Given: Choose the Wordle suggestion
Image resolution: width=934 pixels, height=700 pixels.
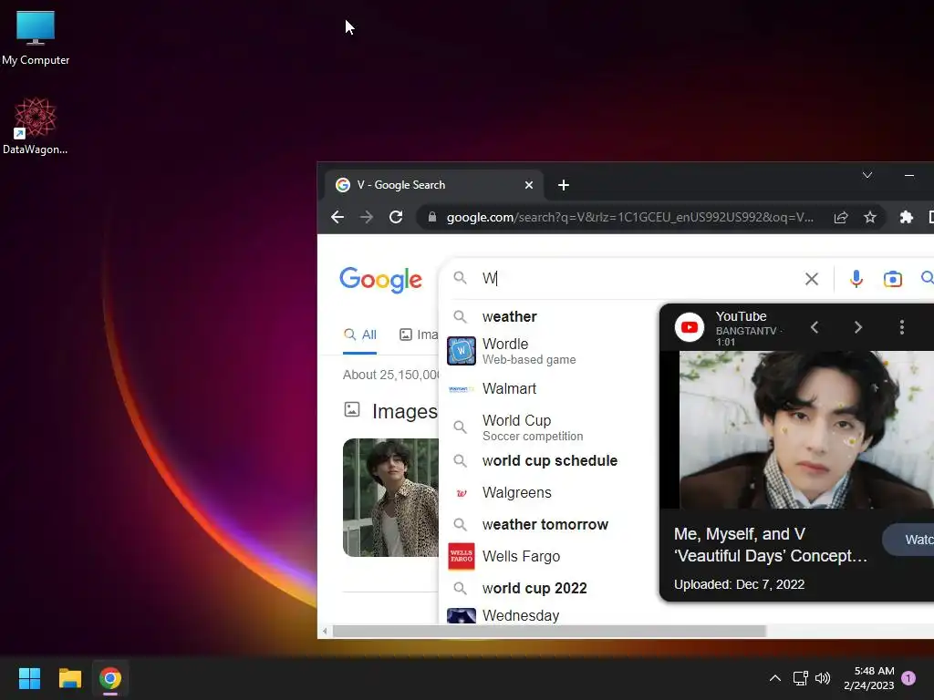Looking at the screenshot, I should tap(548, 351).
